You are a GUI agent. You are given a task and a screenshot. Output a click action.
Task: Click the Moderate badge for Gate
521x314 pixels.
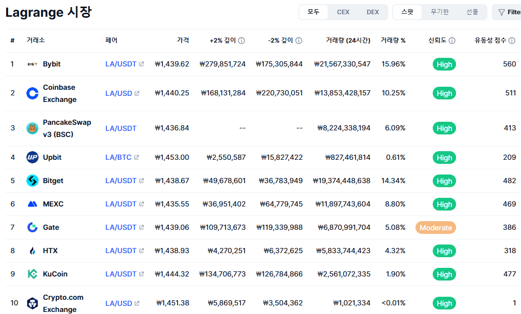[x=436, y=228]
